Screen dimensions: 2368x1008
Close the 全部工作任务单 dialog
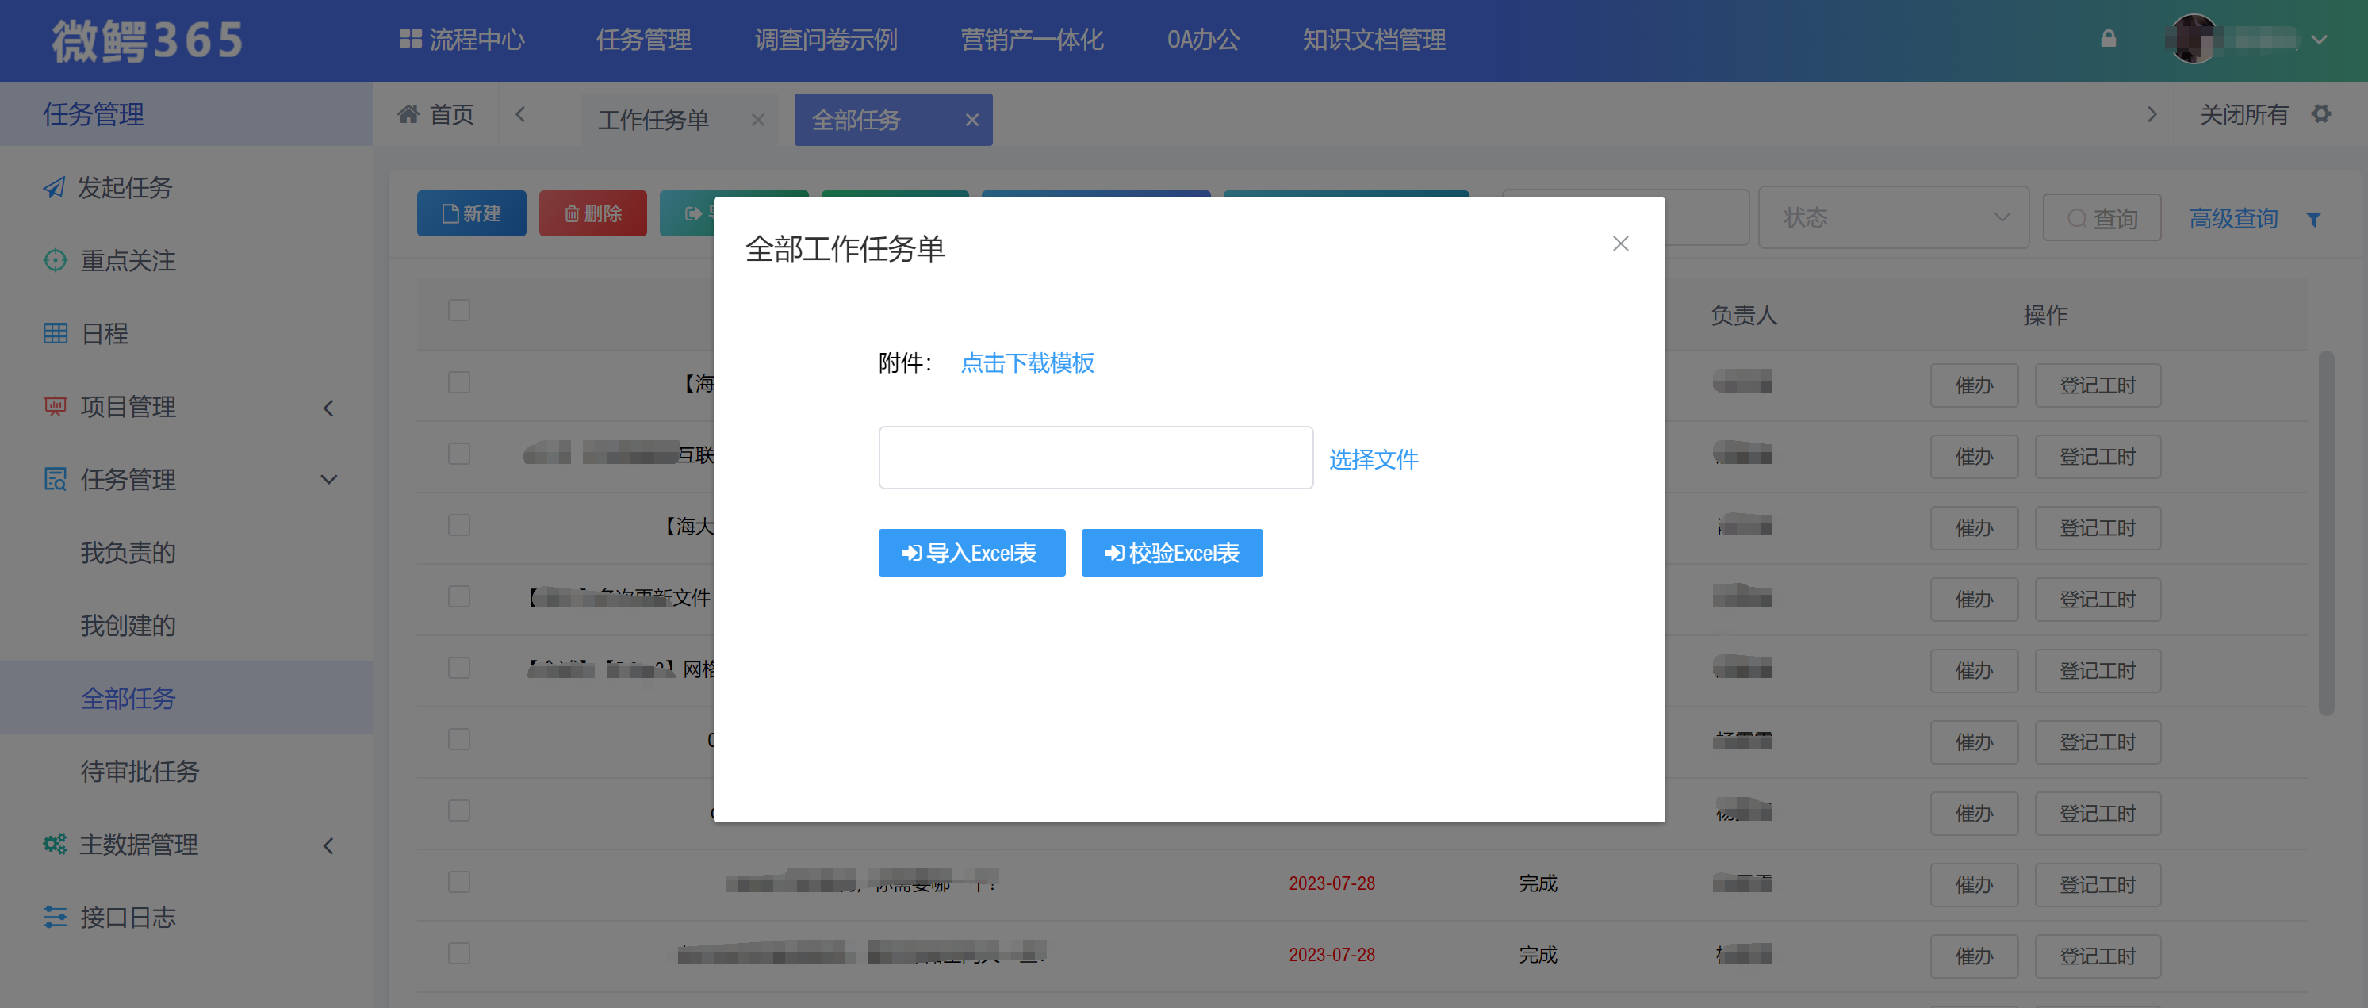(x=1619, y=243)
